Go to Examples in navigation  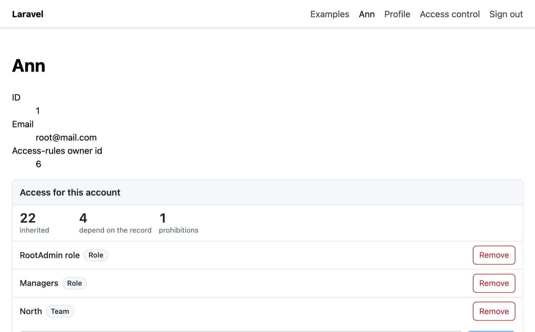click(x=330, y=14)
